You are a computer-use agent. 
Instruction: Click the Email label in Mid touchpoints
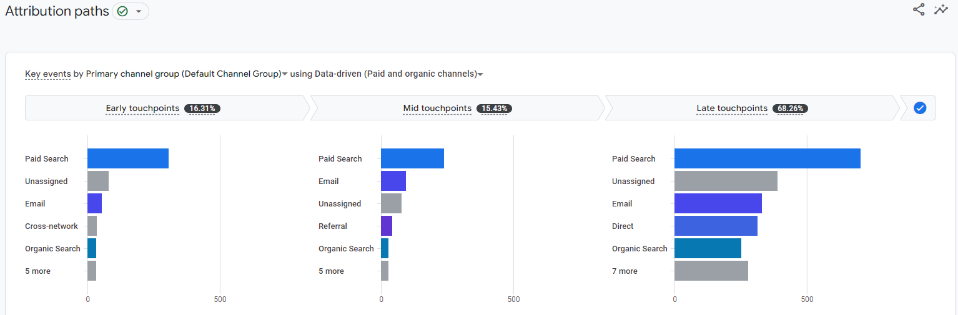(328, 182)
